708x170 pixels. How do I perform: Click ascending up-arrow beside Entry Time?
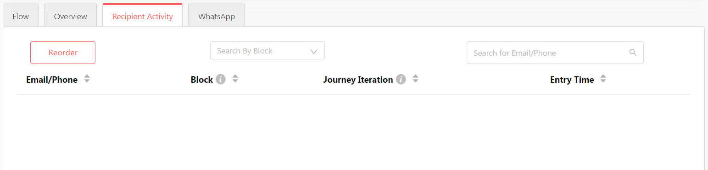pyautogui.click(x=603, y=76)
